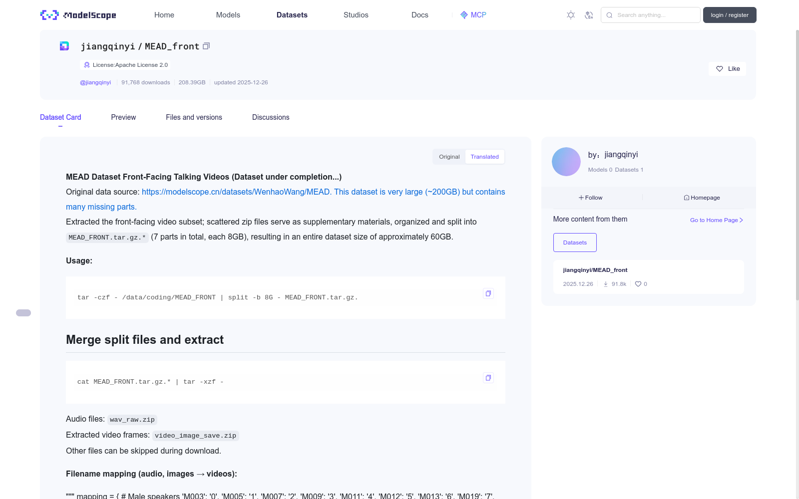
Task: Copy the tar -czf split command
Action: click(488, 293)
